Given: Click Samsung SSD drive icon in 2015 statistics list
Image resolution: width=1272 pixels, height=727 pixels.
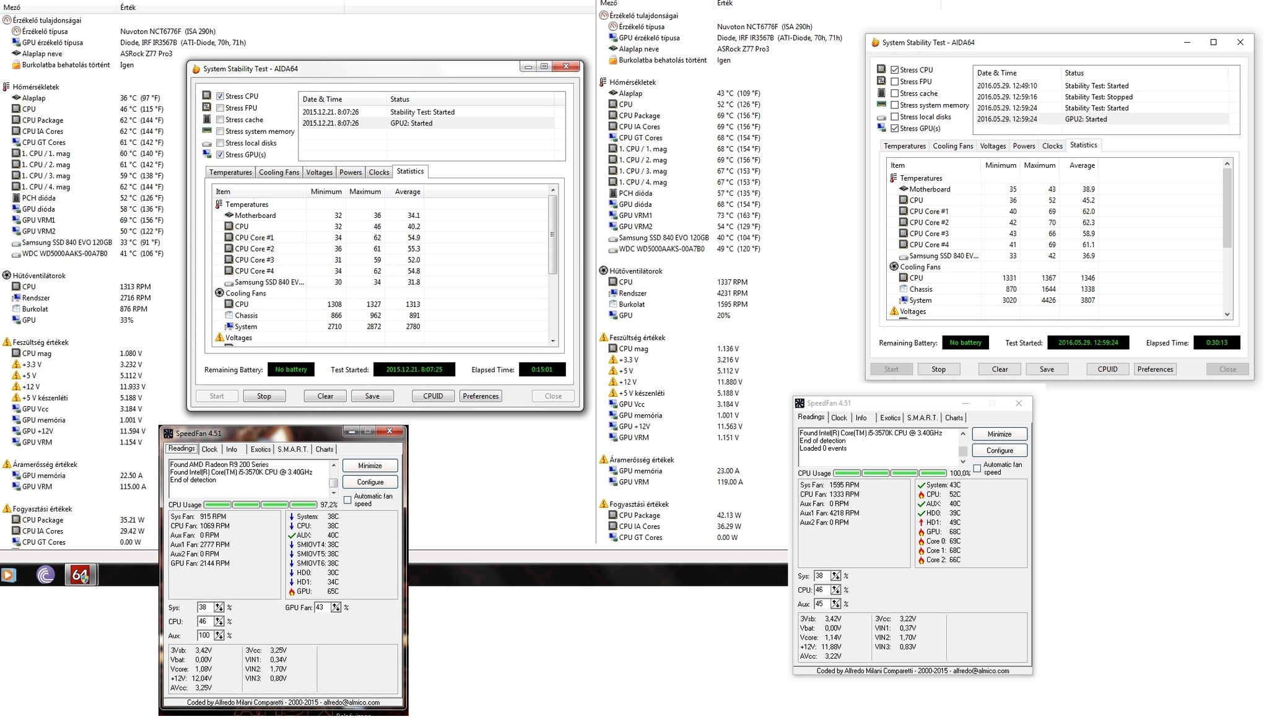Looking at the screenshot, I should (229, 283).
